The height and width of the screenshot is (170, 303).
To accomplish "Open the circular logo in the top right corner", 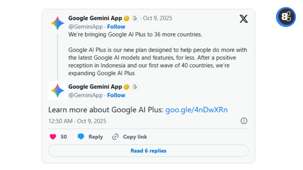I will tap(286, 17).
